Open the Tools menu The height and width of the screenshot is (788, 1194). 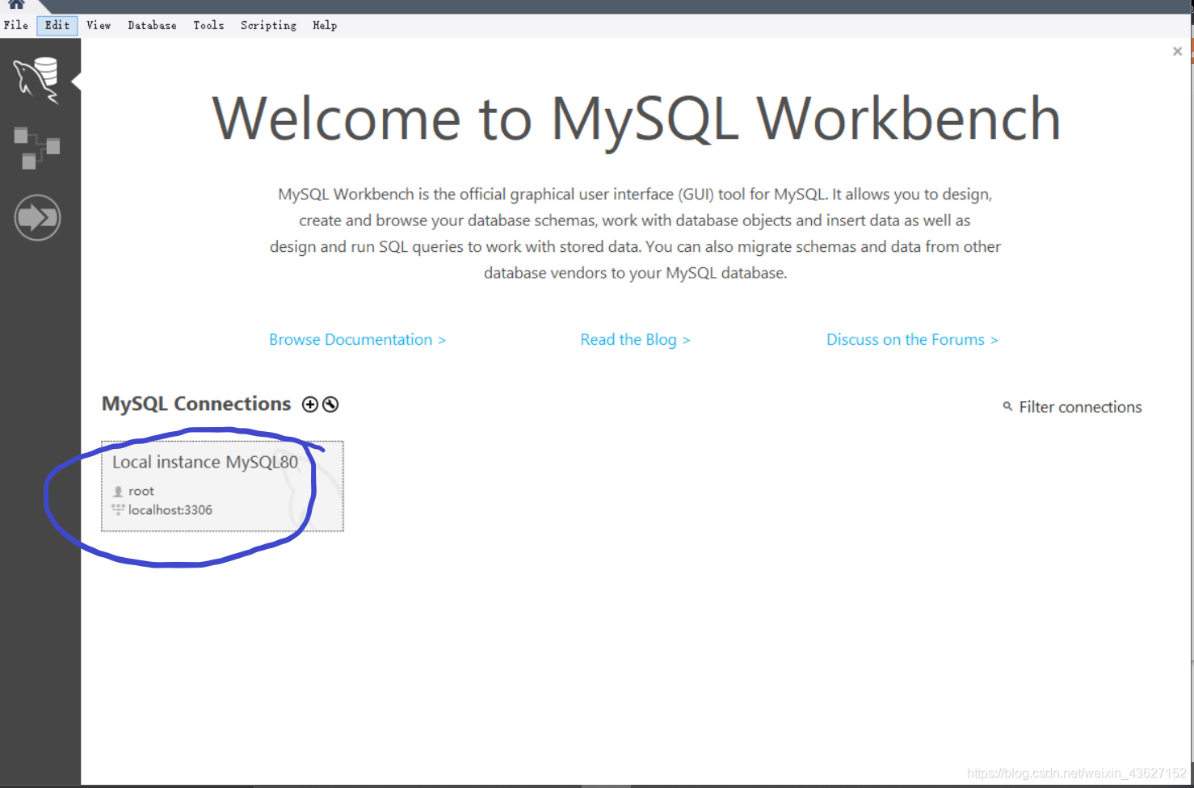[x=208, y=25]
